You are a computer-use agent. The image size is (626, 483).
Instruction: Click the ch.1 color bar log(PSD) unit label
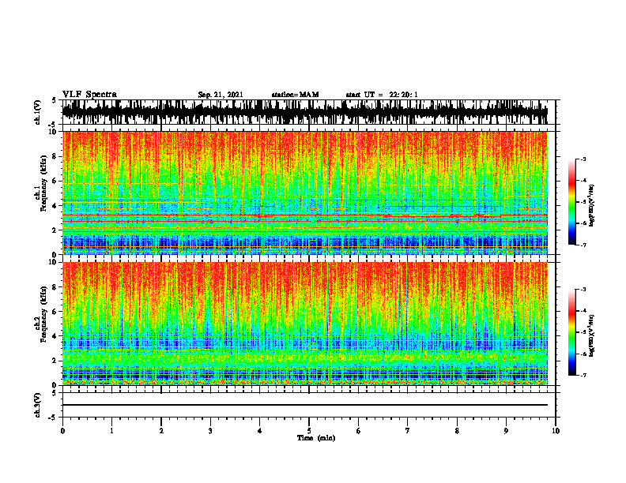coord(593,206)
